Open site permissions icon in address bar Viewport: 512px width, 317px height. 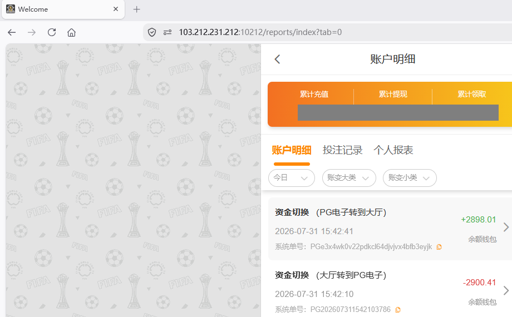tap(168, 32)
